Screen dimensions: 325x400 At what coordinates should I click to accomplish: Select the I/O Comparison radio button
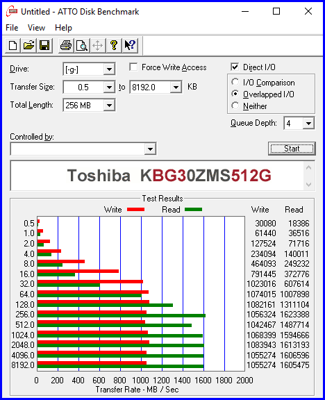coord(235,82)
